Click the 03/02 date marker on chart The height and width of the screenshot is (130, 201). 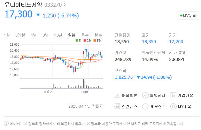tap(48, 92)
